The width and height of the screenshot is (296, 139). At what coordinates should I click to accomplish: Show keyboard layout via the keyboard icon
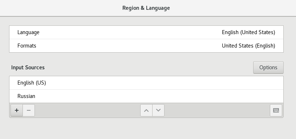coord(276,110)
